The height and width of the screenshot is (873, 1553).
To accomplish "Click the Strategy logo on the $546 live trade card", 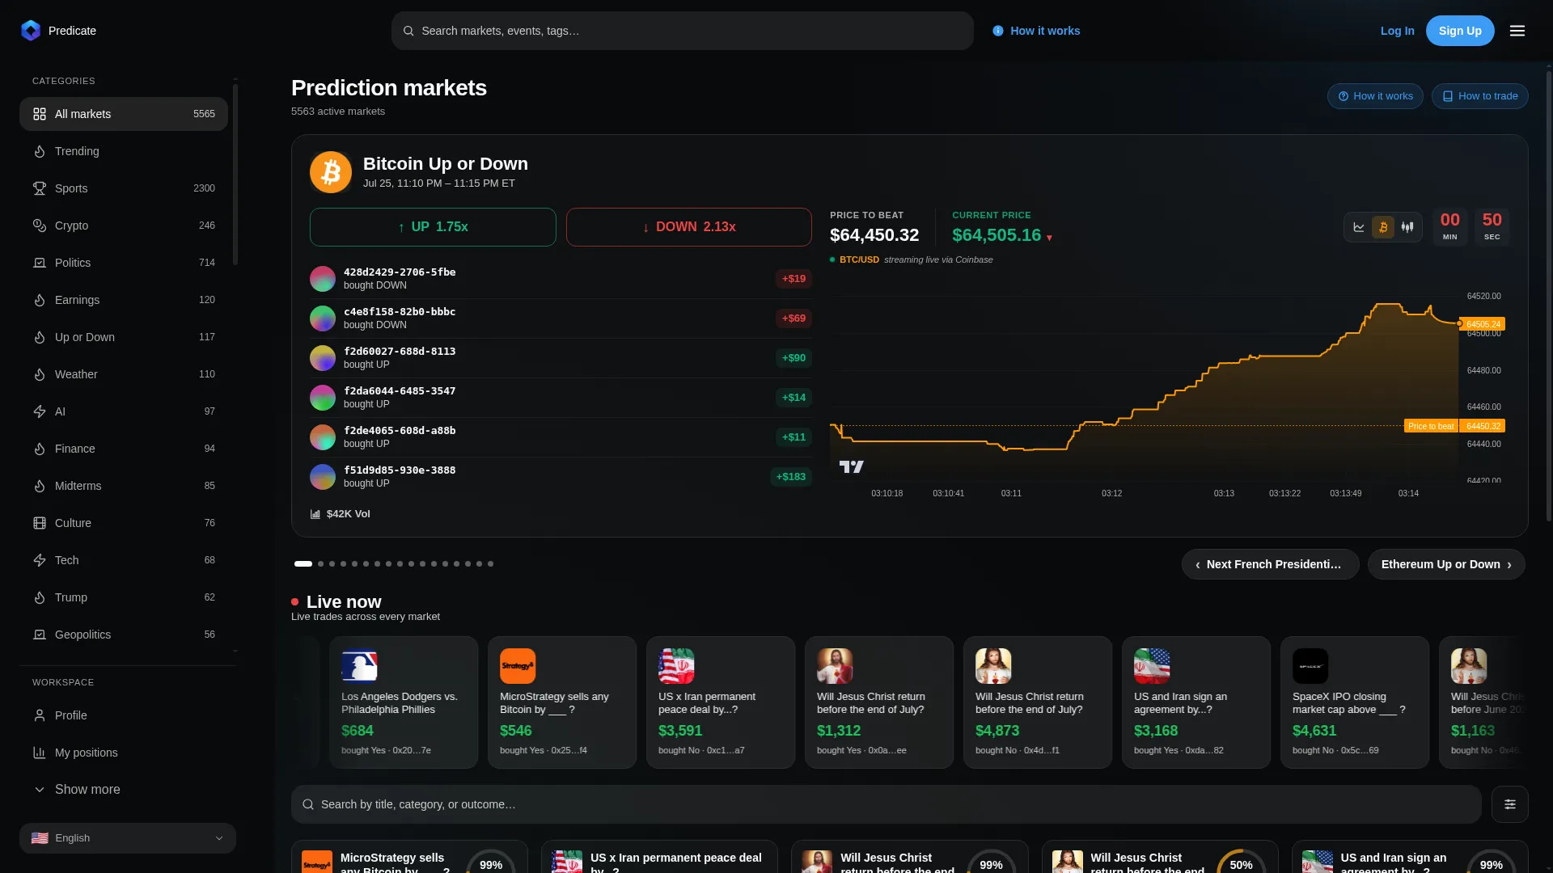I will pyautogui.click(x=518, y=666).
